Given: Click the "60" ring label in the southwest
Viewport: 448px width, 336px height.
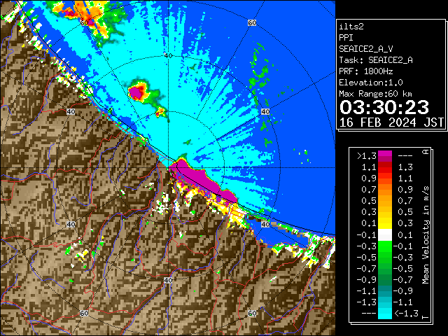Looking at the screenshot, I should (84, 313).
